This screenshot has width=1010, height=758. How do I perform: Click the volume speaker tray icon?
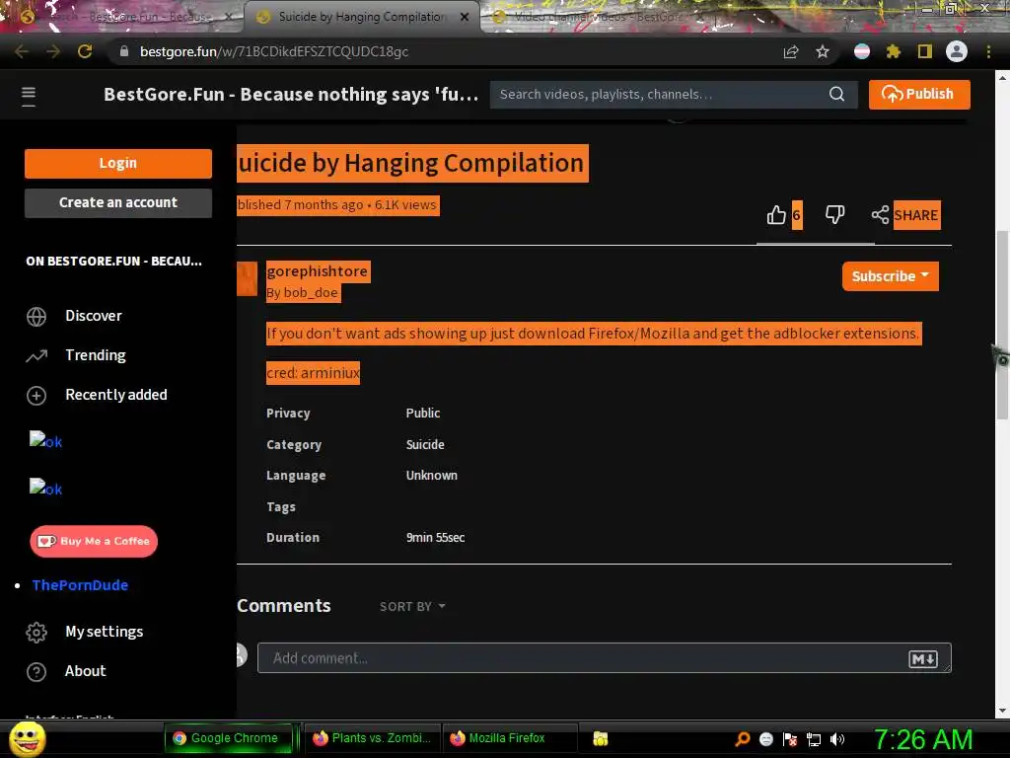click(x=836, y=739)
